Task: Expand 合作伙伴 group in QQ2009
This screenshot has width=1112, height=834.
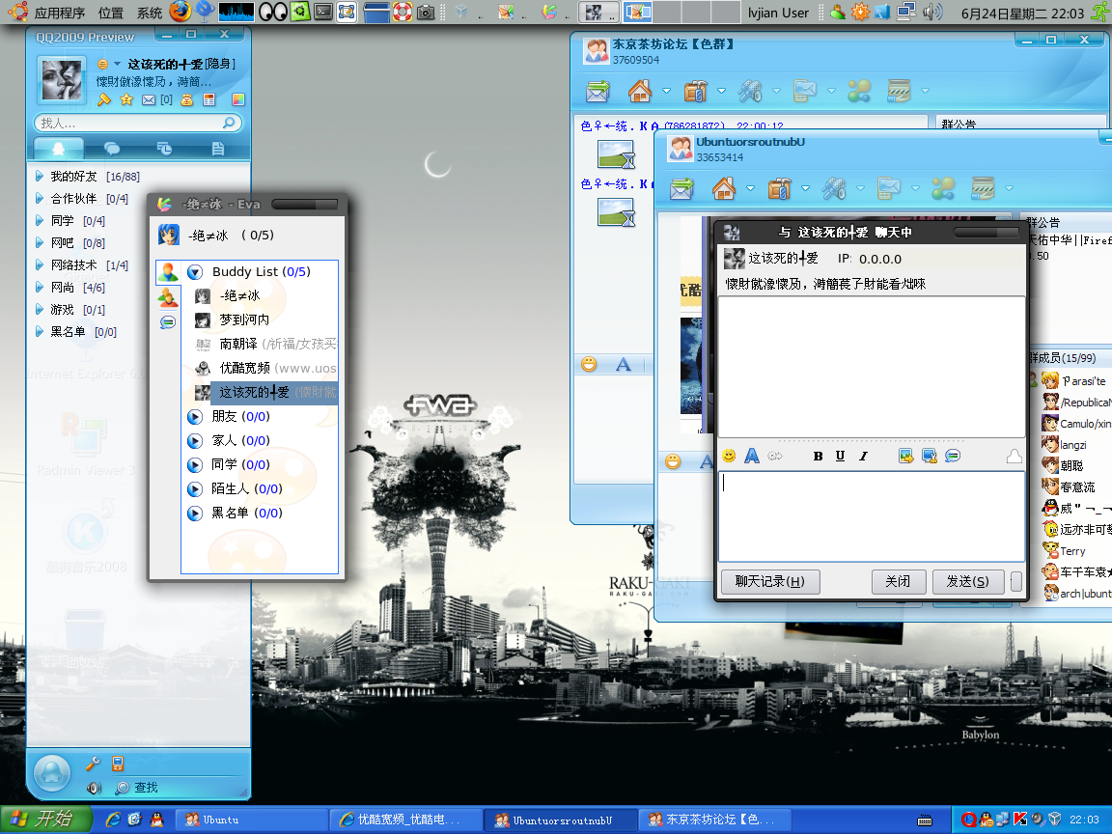Action: [x=40, y=199]
